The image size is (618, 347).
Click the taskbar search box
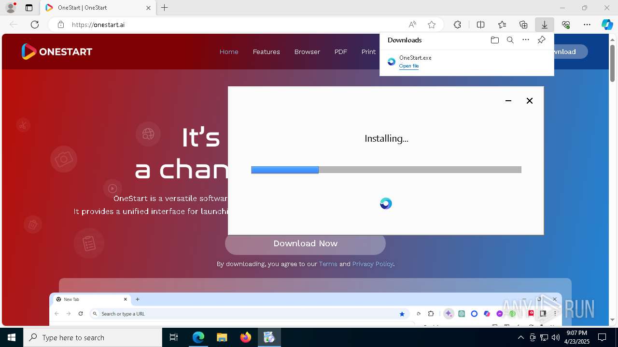93,337
